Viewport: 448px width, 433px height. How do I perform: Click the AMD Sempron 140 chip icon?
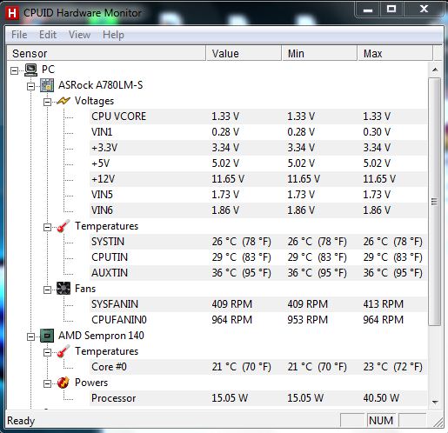(x=47, y=336)
